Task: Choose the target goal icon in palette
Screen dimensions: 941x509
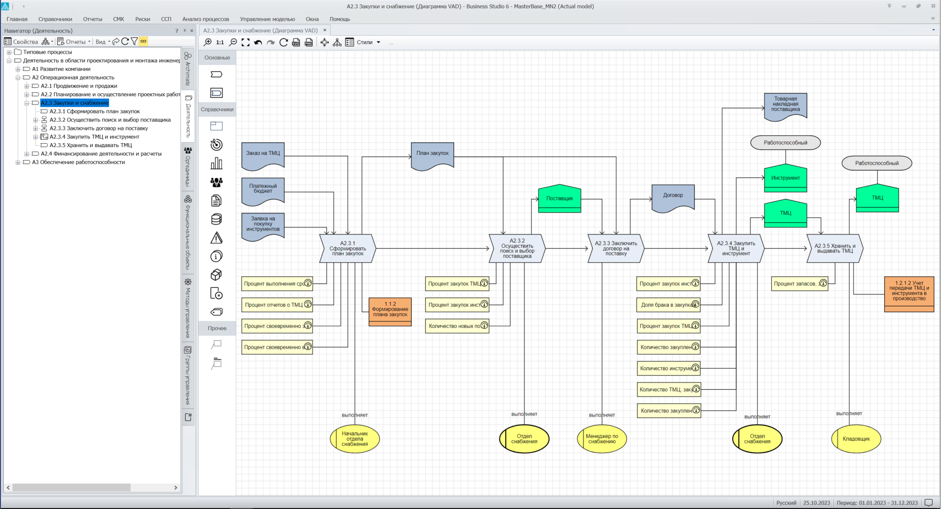Action: (x=216, y=145)
